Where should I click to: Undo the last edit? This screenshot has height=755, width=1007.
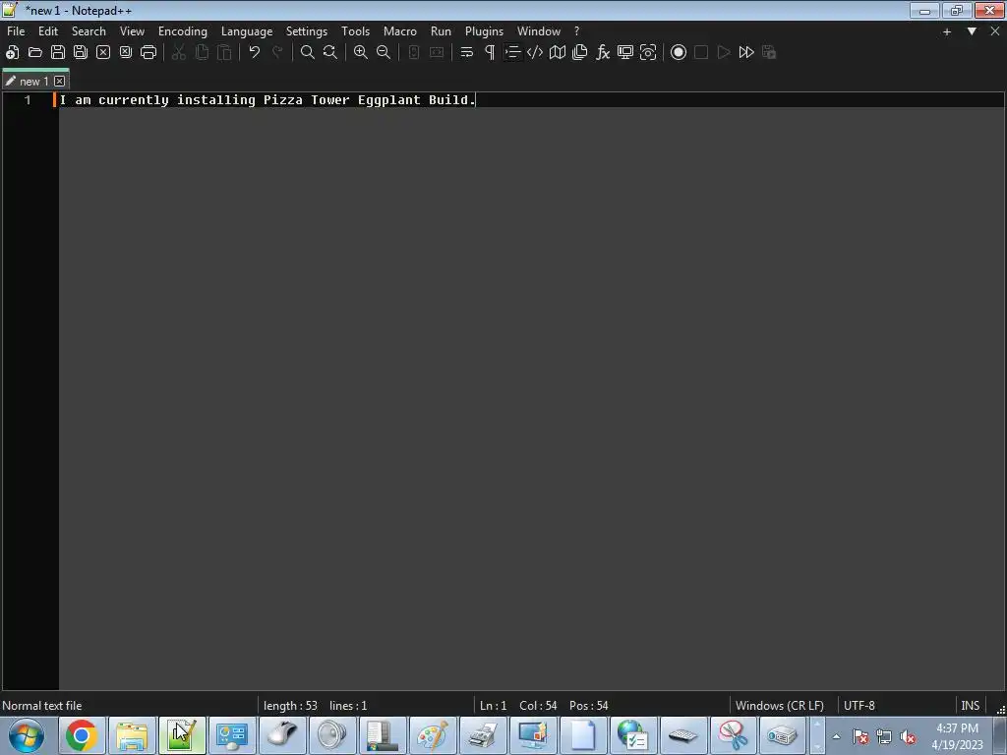coord(255,53)
